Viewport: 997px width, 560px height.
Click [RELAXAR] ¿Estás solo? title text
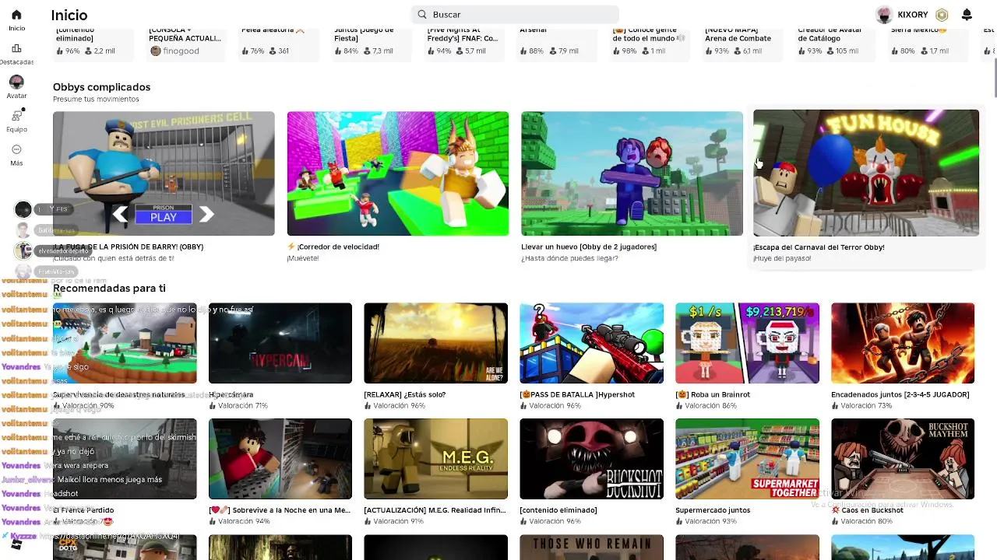[x=405, y=394]
